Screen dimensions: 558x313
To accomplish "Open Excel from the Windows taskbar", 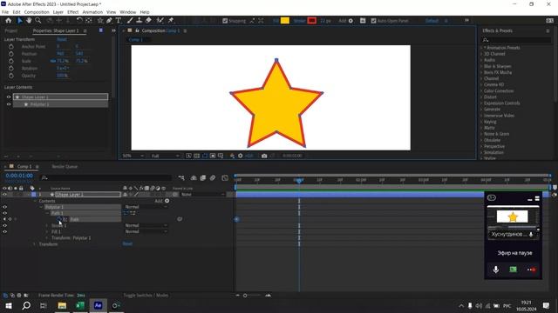I will (x=80, y=305).
